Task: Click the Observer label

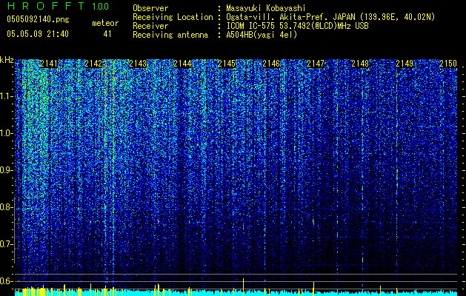Action: pos(150,8)
